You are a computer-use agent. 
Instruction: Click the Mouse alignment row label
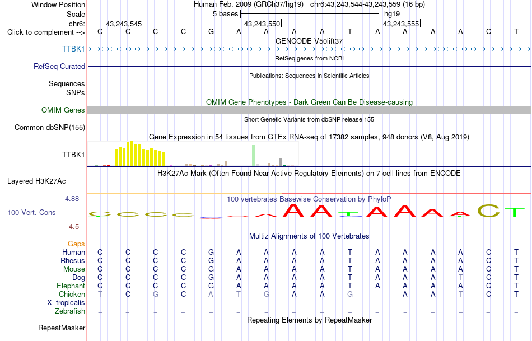coord(74,269)
